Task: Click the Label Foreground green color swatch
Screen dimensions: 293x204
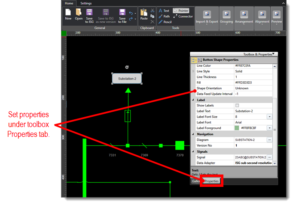Action: click(x=237, y=128)
